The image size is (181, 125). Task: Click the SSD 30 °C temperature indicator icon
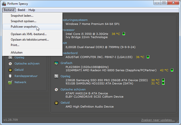tap(163, 80)
